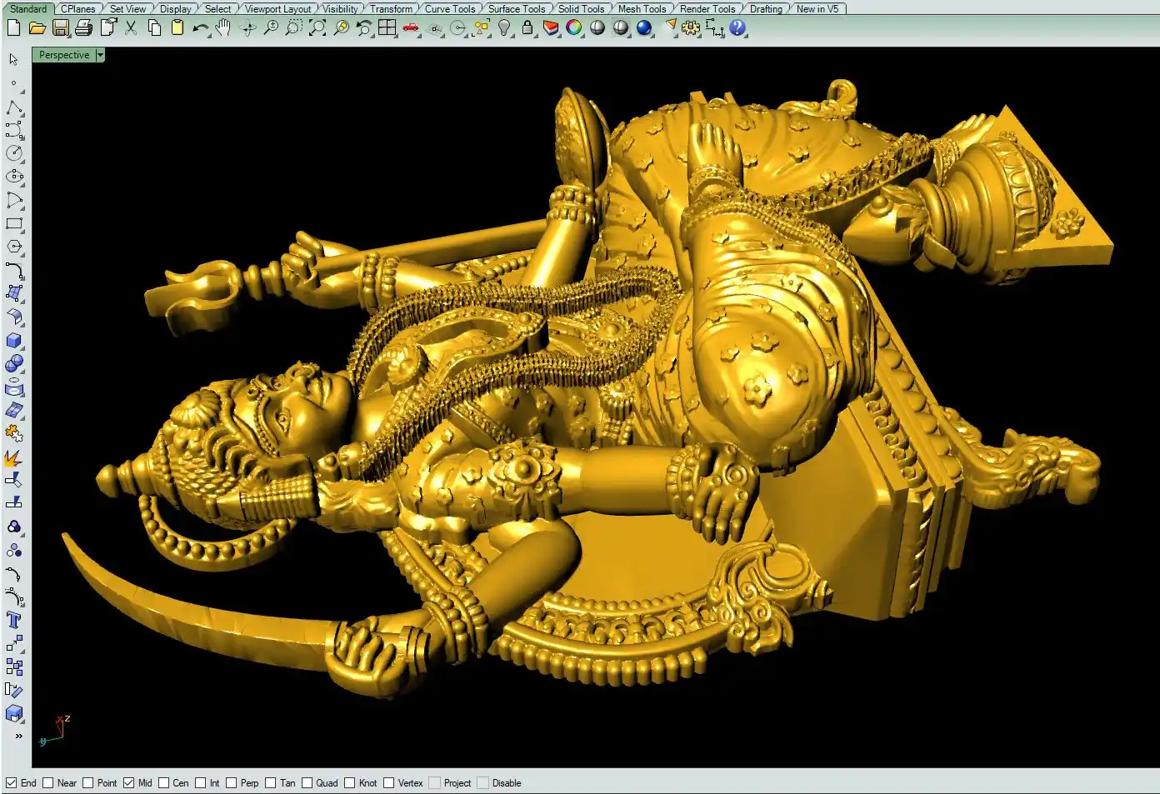Click the Help question mark button
Viewport: 1160px width, 794px height.
tap(737, 28)
